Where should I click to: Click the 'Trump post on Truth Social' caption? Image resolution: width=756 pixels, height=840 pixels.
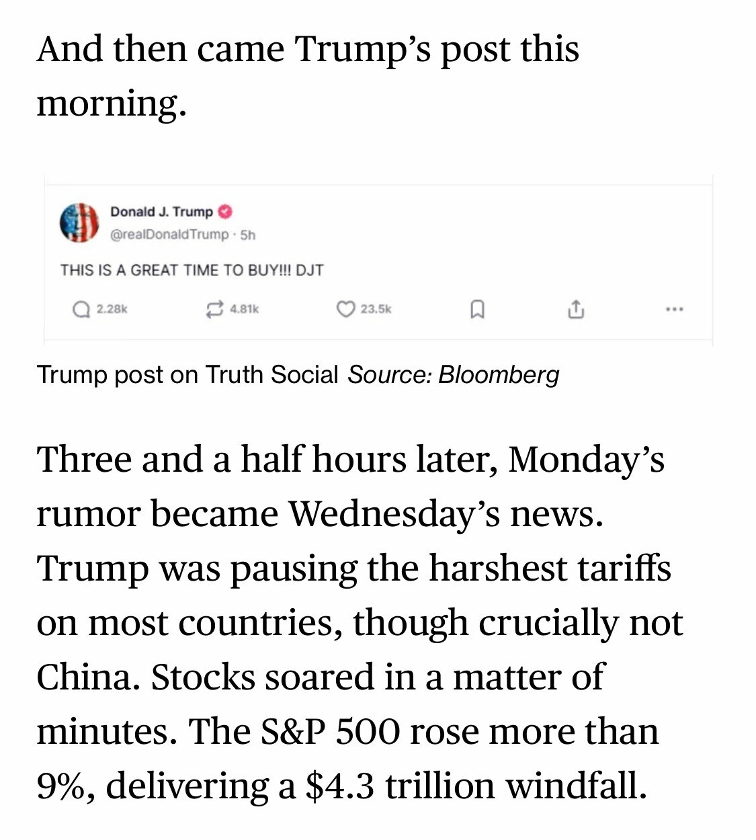[187, 375]
